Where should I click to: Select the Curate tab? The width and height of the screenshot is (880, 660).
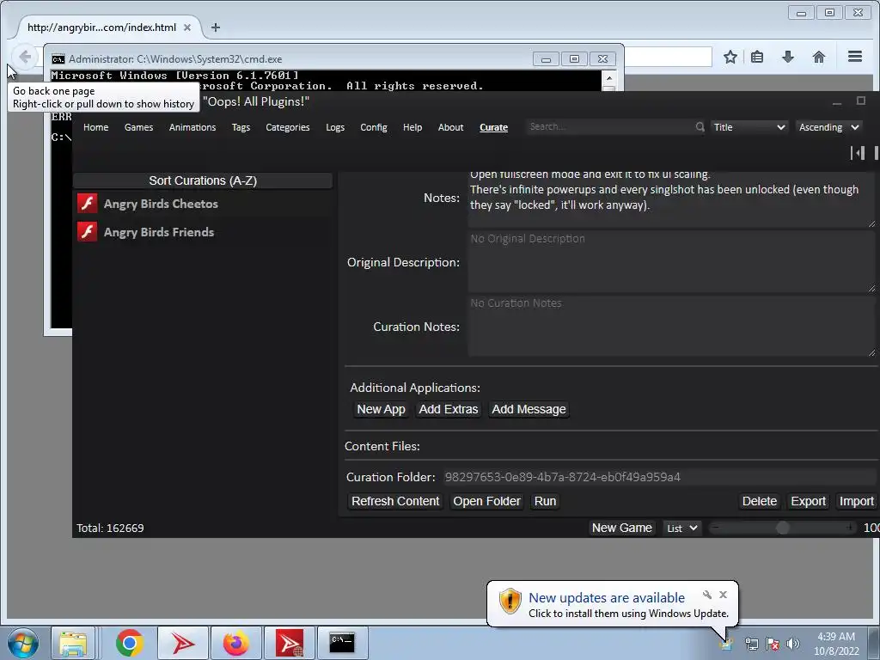494,127
